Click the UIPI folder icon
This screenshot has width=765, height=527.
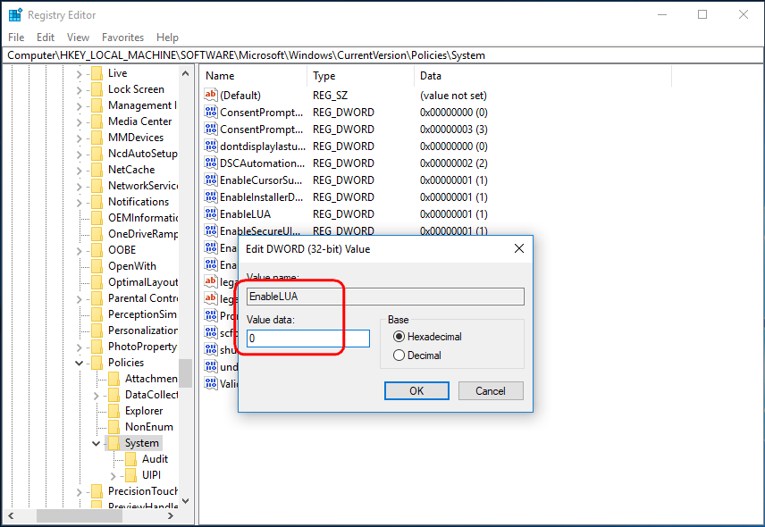(x=130, y=475)
